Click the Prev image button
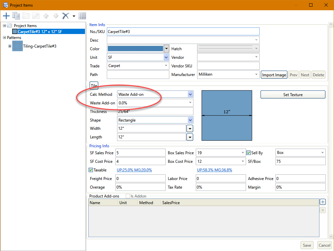Viewport: 334px width, 251px height. 293,75
